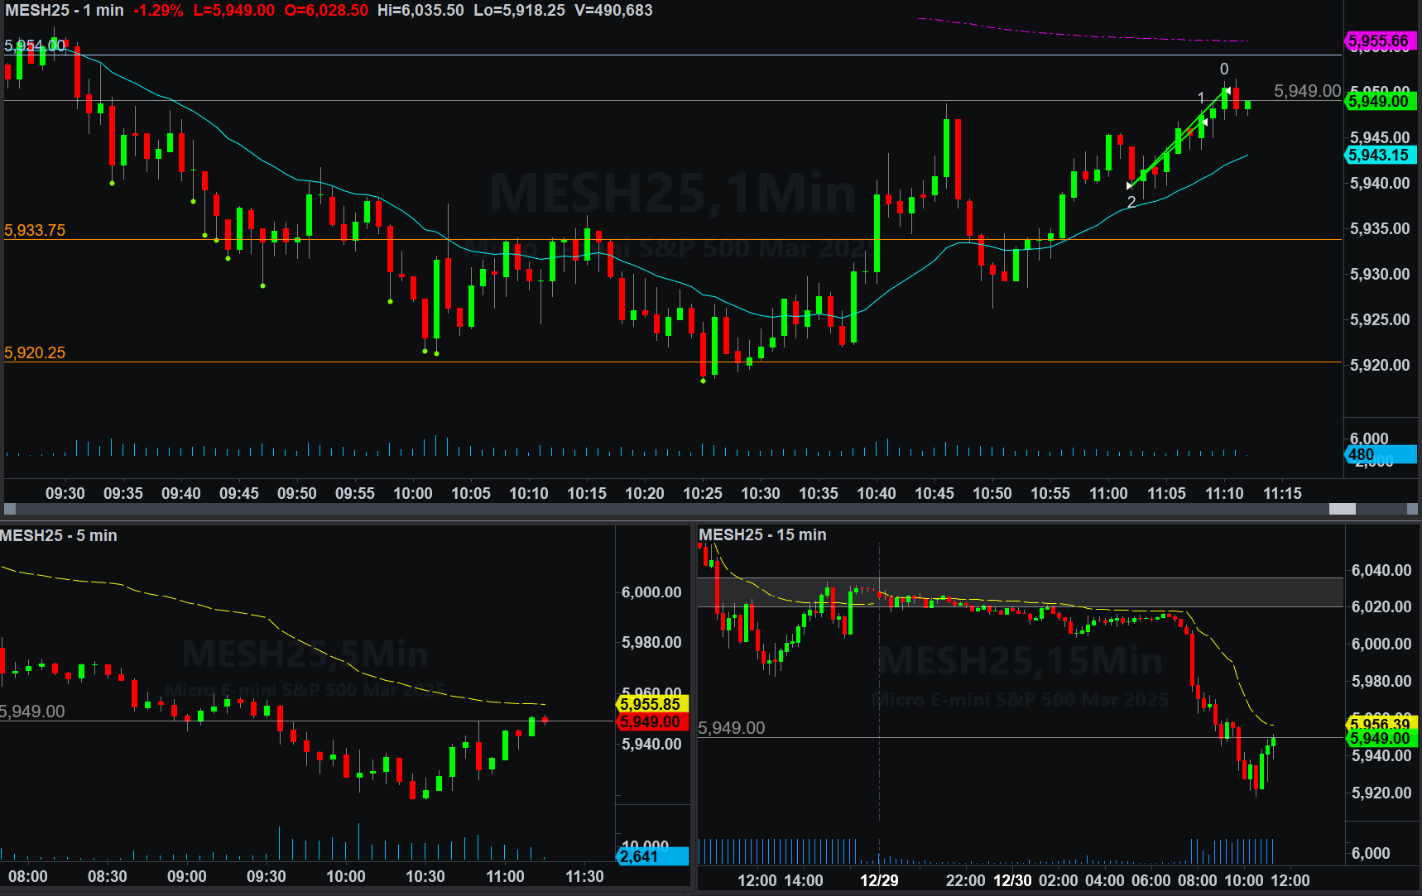Click the MESH25 - 1 min chart title
This screenshot has width=1422, height=896.
(x=65, y=11)
